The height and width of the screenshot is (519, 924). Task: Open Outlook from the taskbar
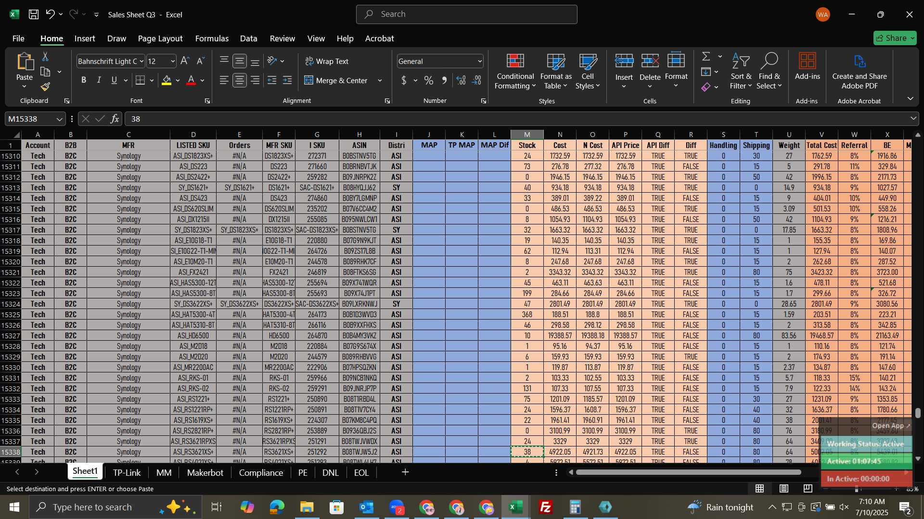point(367,507)
